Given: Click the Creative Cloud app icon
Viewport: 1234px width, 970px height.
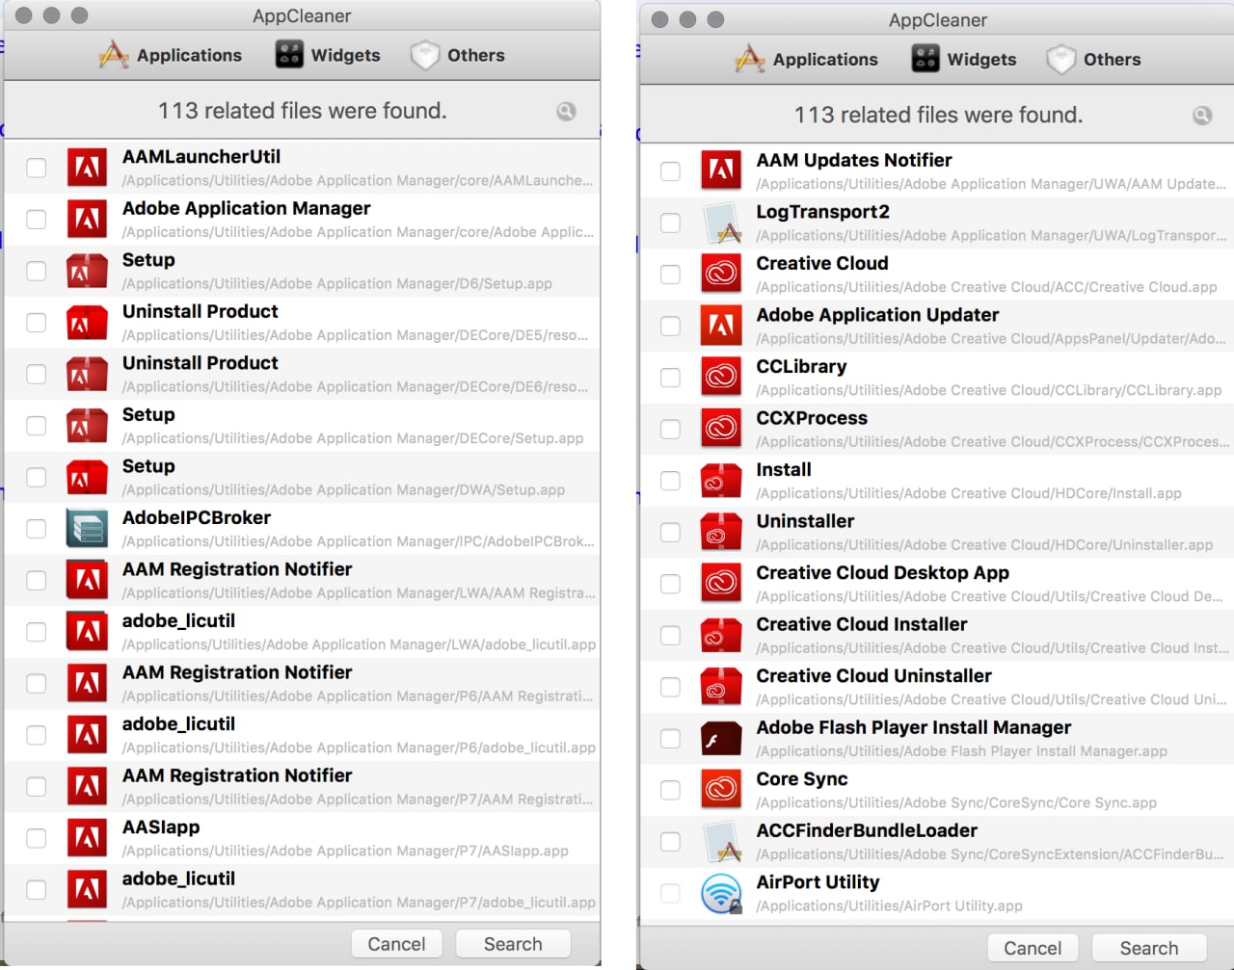Looking at the screenshot, I should pos(721,275).
